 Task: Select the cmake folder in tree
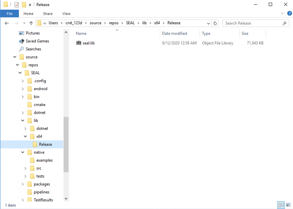pos(39,105)
